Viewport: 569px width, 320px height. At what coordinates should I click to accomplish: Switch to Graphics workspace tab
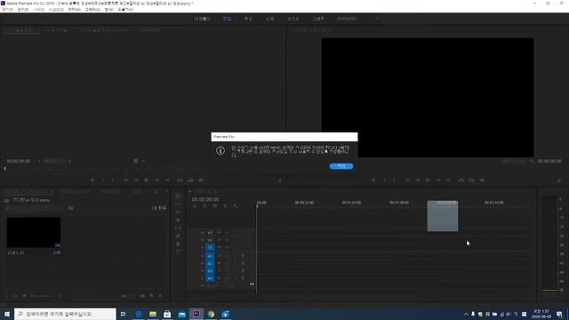tap(318, 19)
